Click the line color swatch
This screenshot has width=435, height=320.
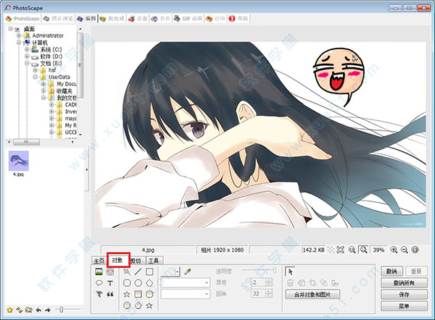click(x=168, y=271)
